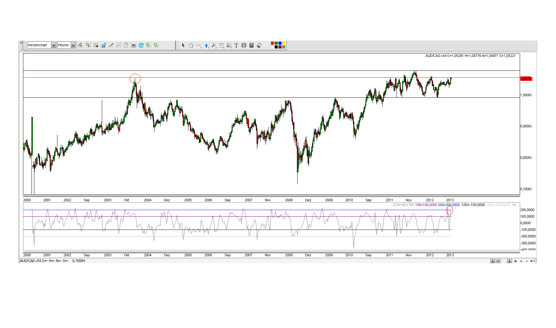Image resolution: width=556 pixels, height=328 pixels.
Task: Click the documents with arrow icon
Action: (259, 45)
